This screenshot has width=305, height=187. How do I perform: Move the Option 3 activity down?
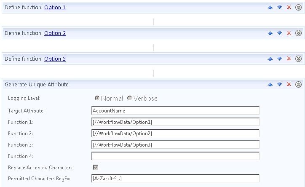(280, 59)
